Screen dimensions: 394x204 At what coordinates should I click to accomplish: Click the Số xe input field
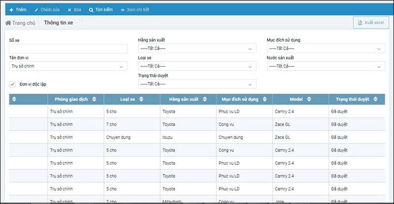[x=68, y=49]
